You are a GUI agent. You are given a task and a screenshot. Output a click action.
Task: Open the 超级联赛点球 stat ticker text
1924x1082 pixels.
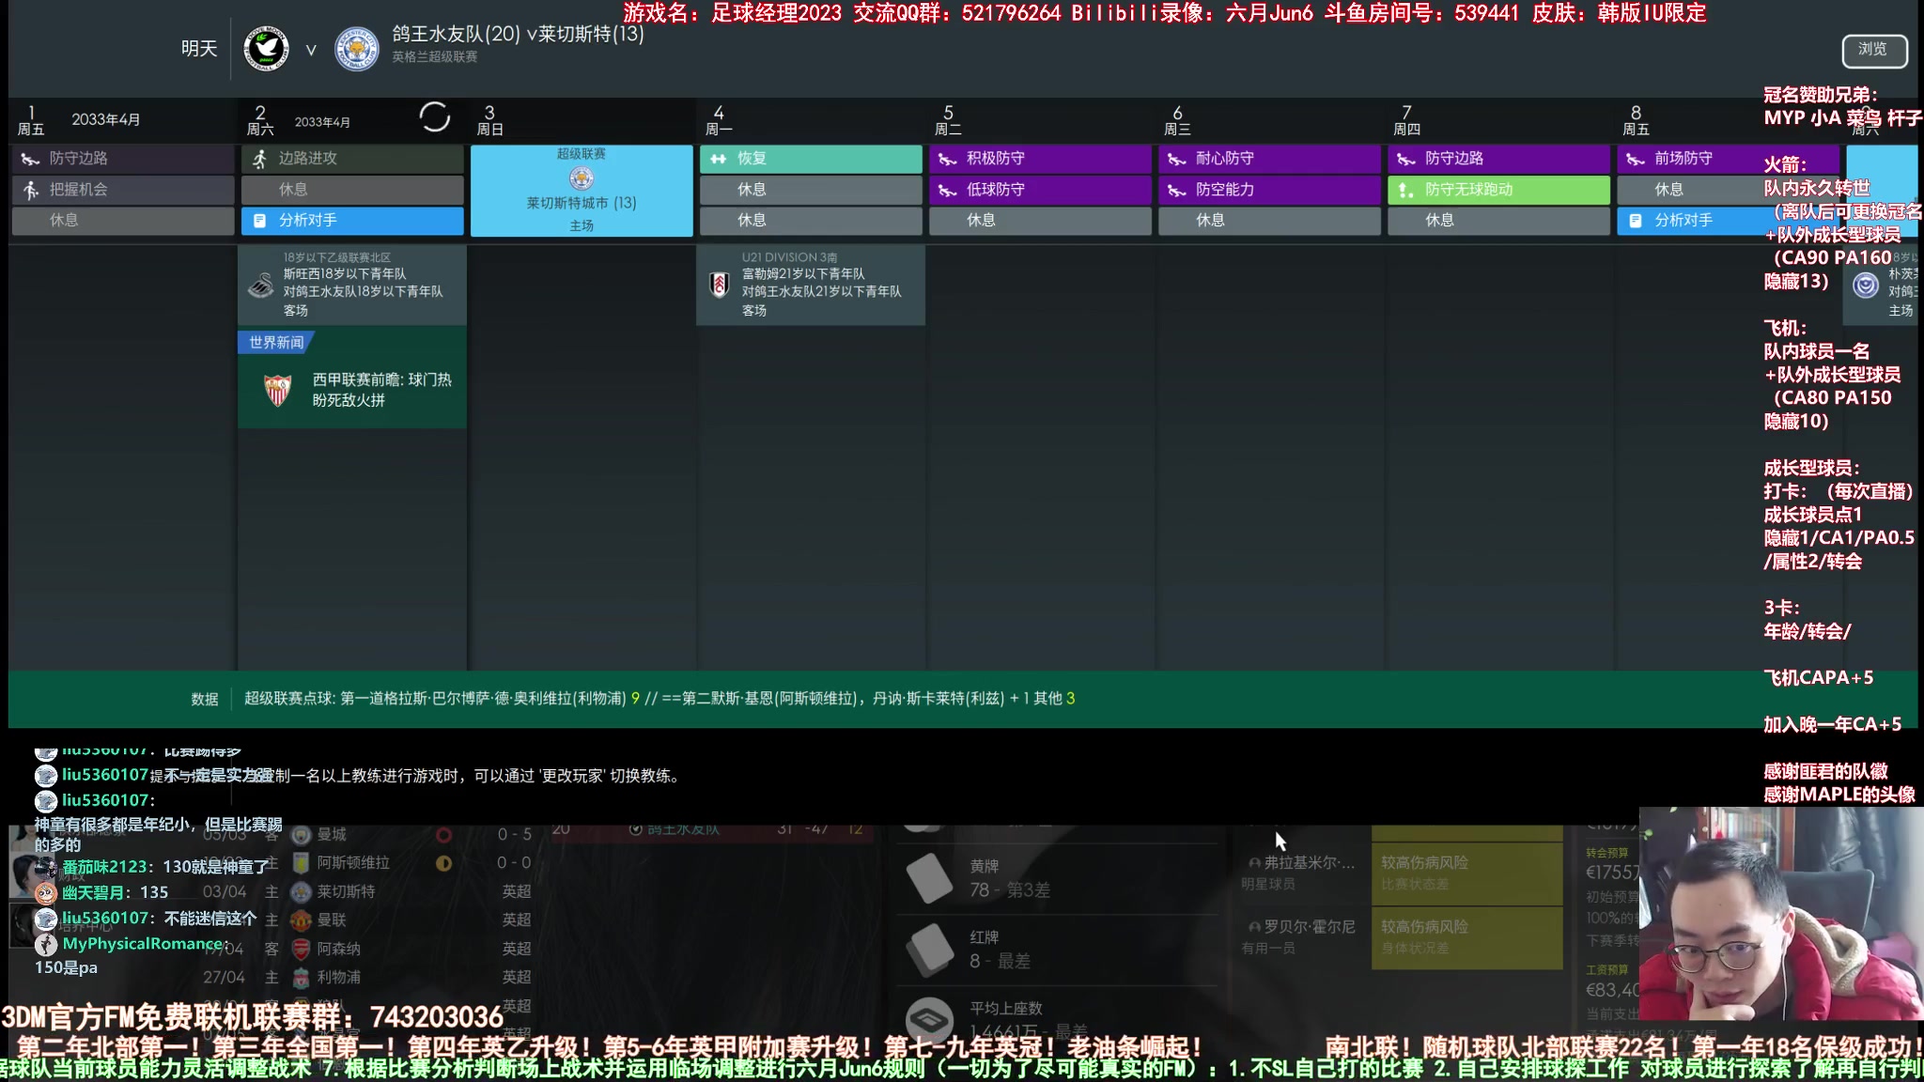point(659,699)
